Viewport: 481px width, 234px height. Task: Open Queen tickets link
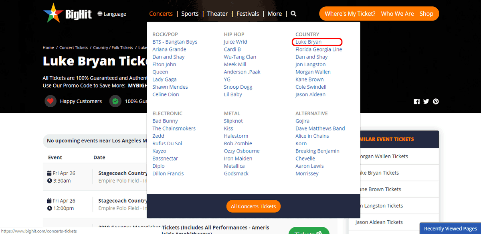[160, 72]
